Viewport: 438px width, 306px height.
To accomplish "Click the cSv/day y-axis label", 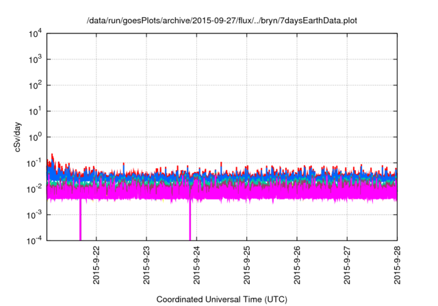I will pyautogui.click(x=17, y=137).
